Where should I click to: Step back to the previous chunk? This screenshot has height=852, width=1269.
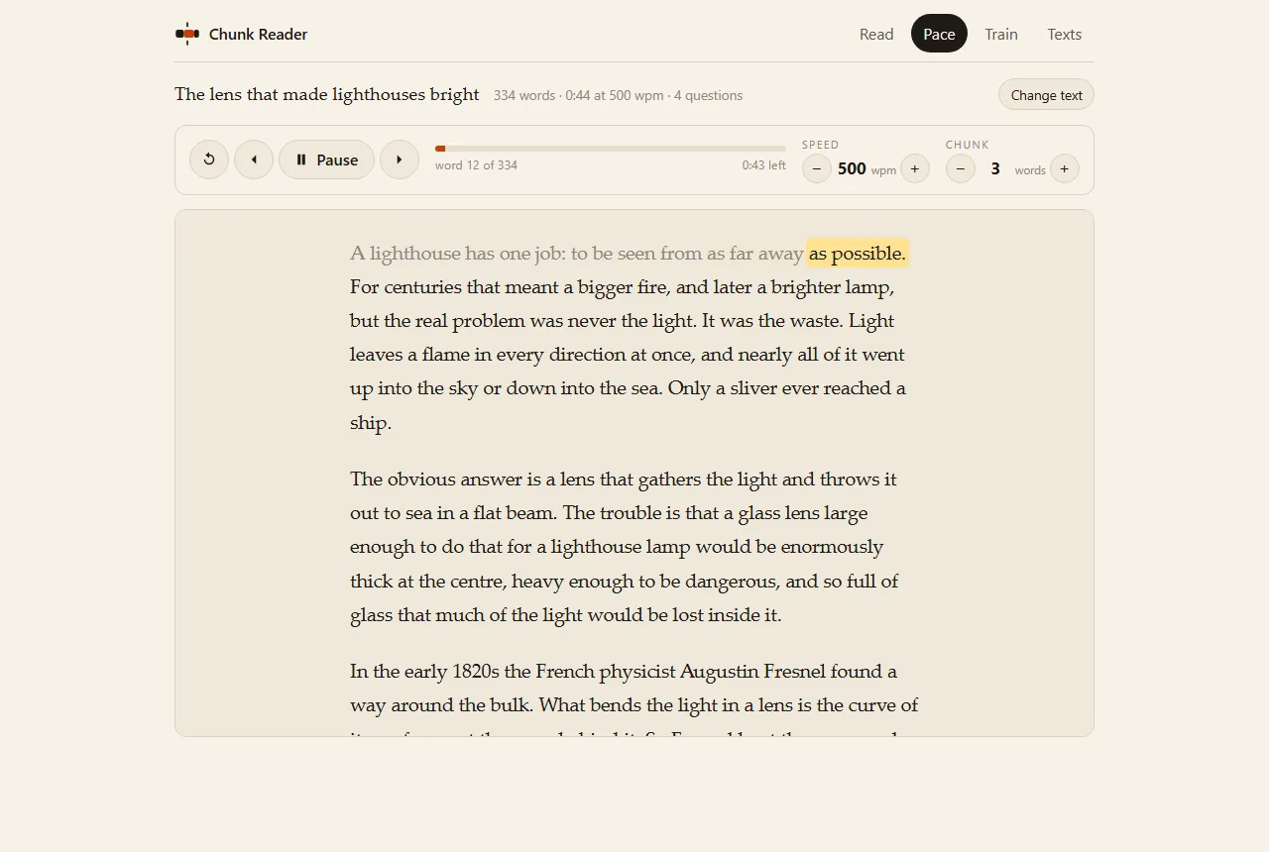[254, 160]
